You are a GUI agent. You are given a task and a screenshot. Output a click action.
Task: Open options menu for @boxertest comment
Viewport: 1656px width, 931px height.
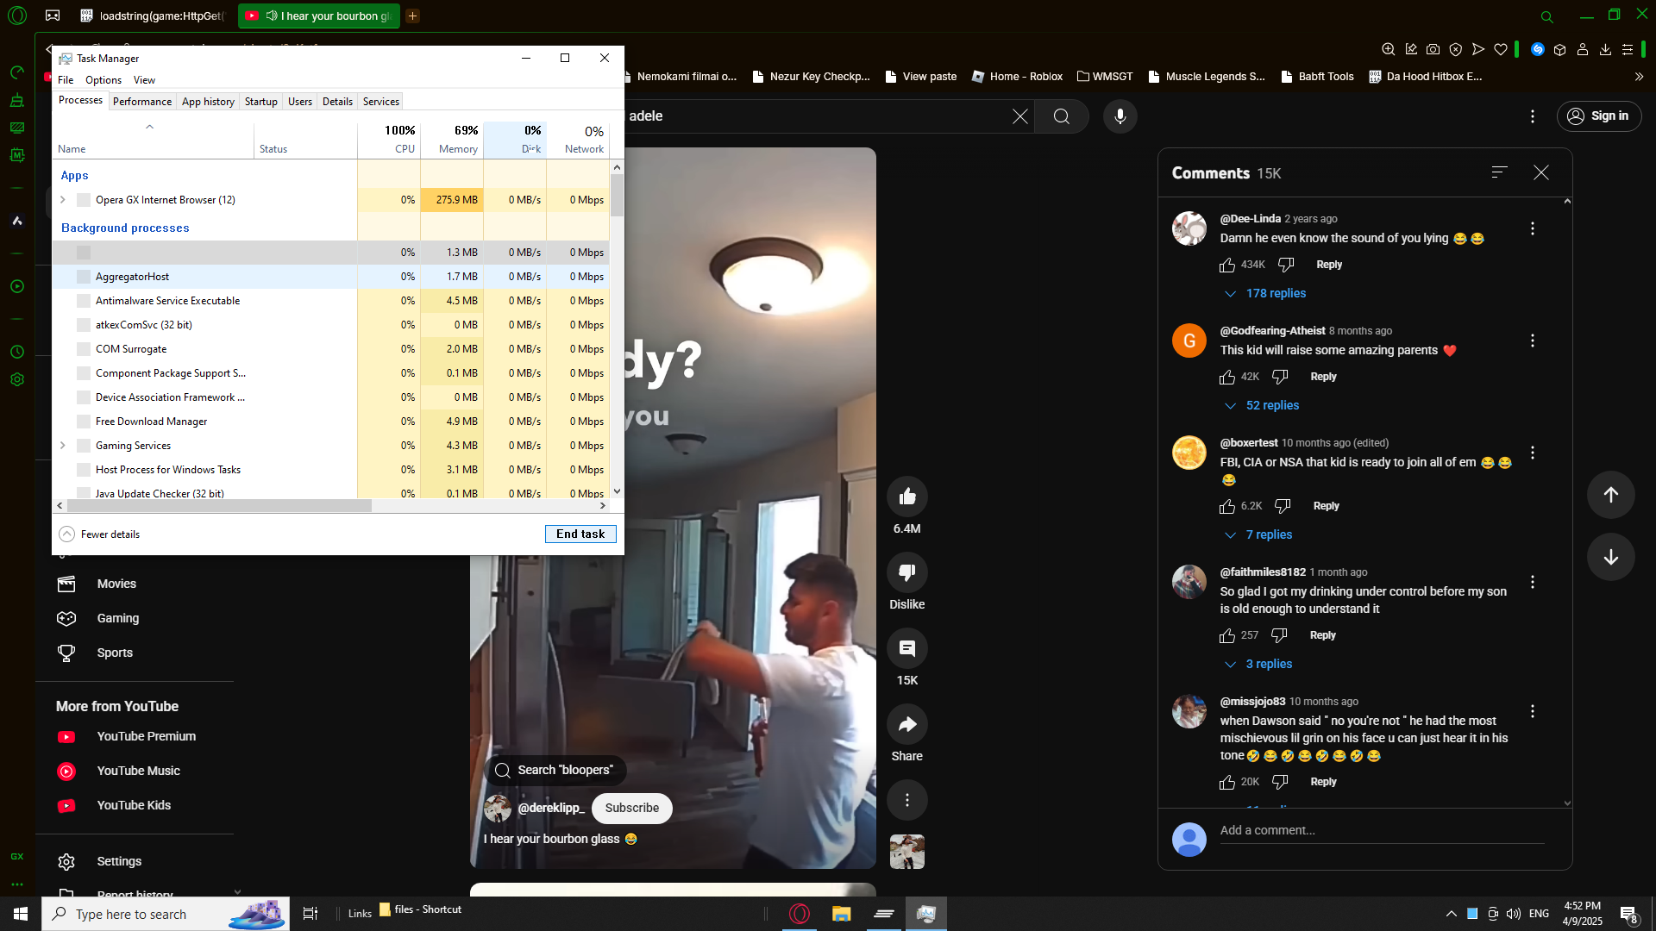click(x=1533, y=453)
